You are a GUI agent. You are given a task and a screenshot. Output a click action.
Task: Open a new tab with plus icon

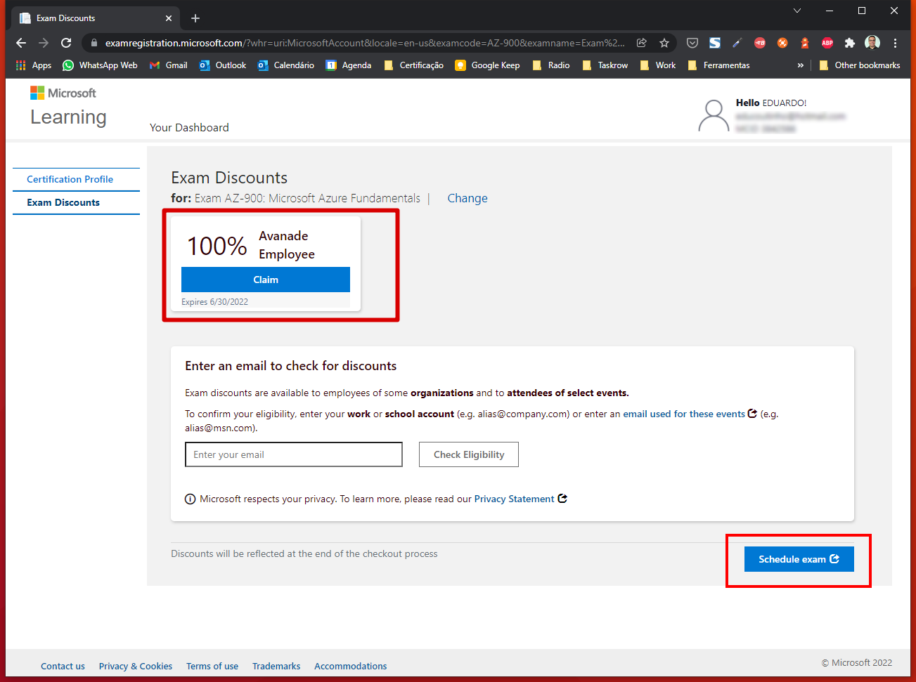tap(195, 18)
